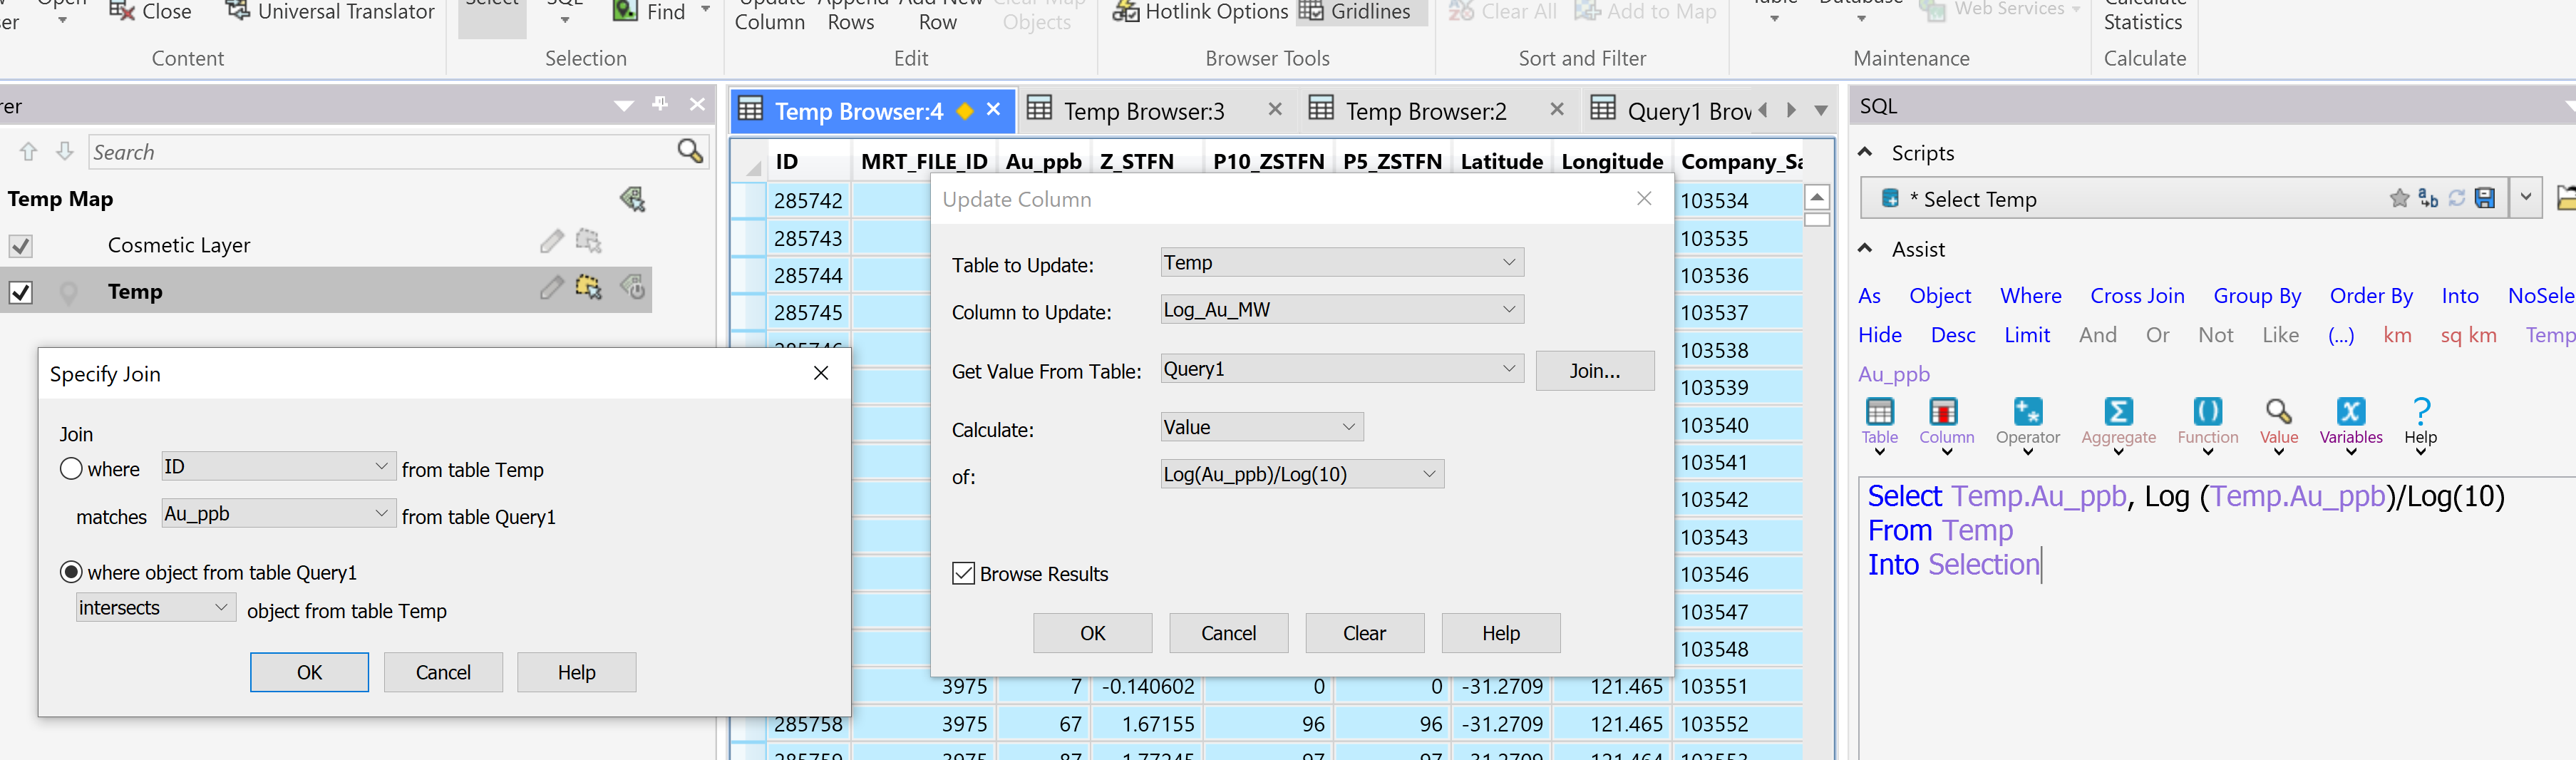The image size is (2576, 760).
Task: Select the 'where' column join radio button
Action: (x=71, y=468)
